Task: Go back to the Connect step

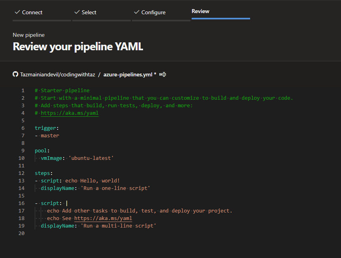Action: click(32, 12)
